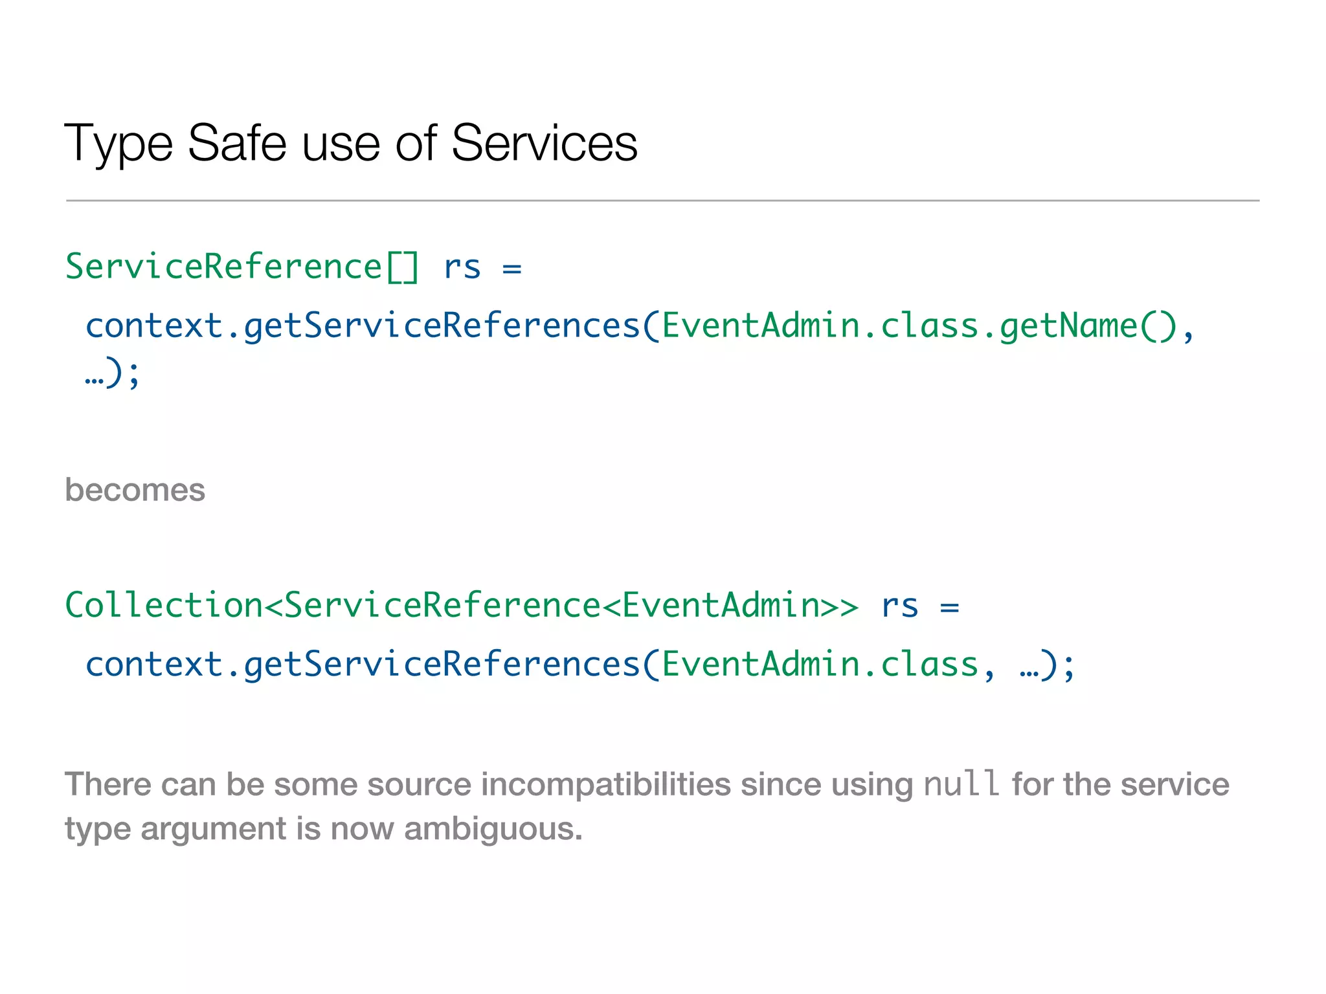Click the slide title 'Type Safe use of Services'
The height and width of the screenshot is (994, 1326).
pyautogui.click(x=351, y=145)
